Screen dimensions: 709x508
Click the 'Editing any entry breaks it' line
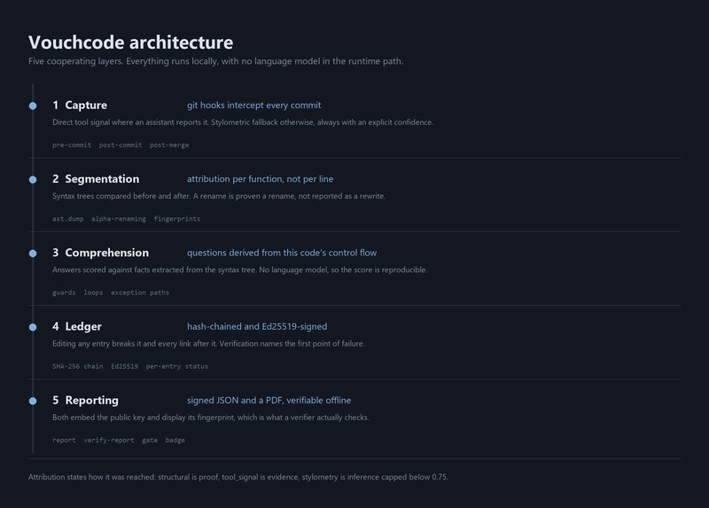tap(208, 343)
